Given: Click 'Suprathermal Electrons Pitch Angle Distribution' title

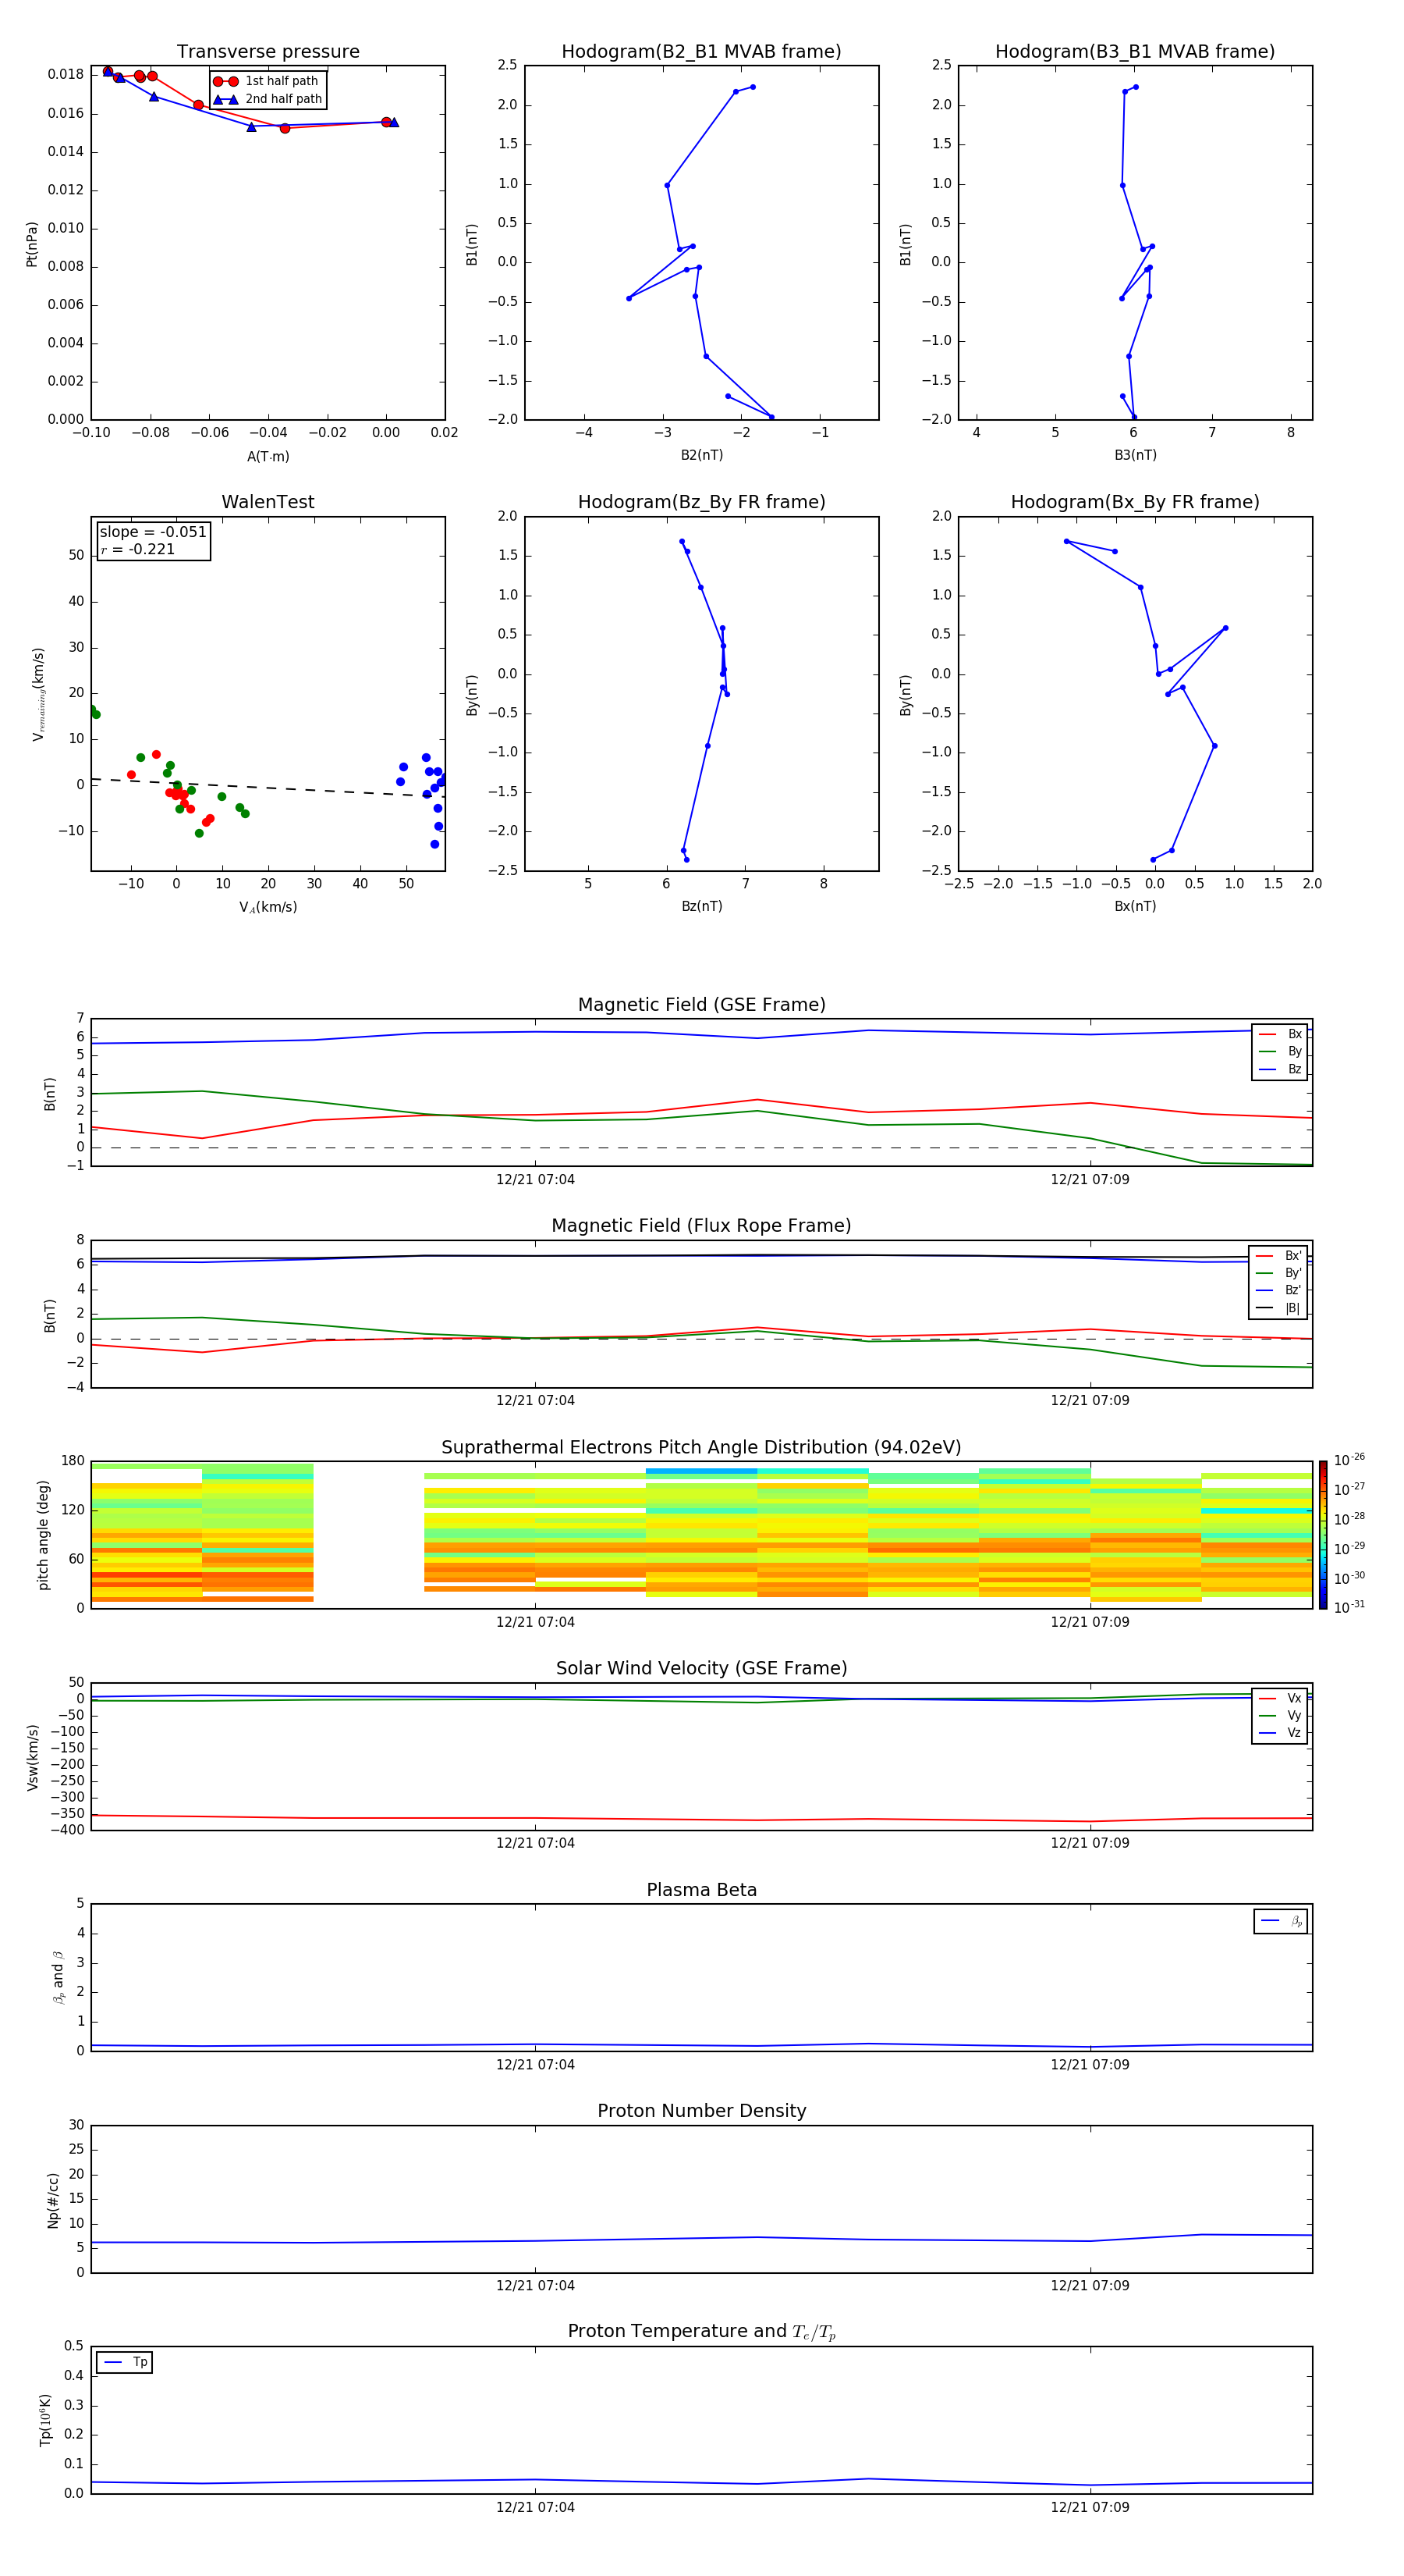Looking at the screenshot, I should pyautogui.click(x=701, y=1447).
